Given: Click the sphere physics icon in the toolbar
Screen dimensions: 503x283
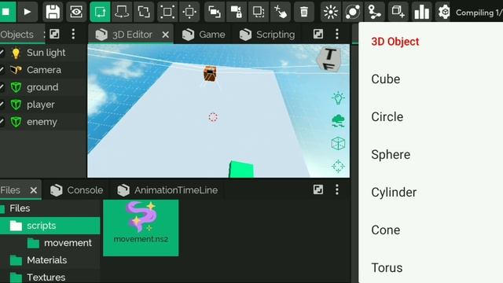Looking at the screenshot, I should pyautogui.click(x=353, y=12).
